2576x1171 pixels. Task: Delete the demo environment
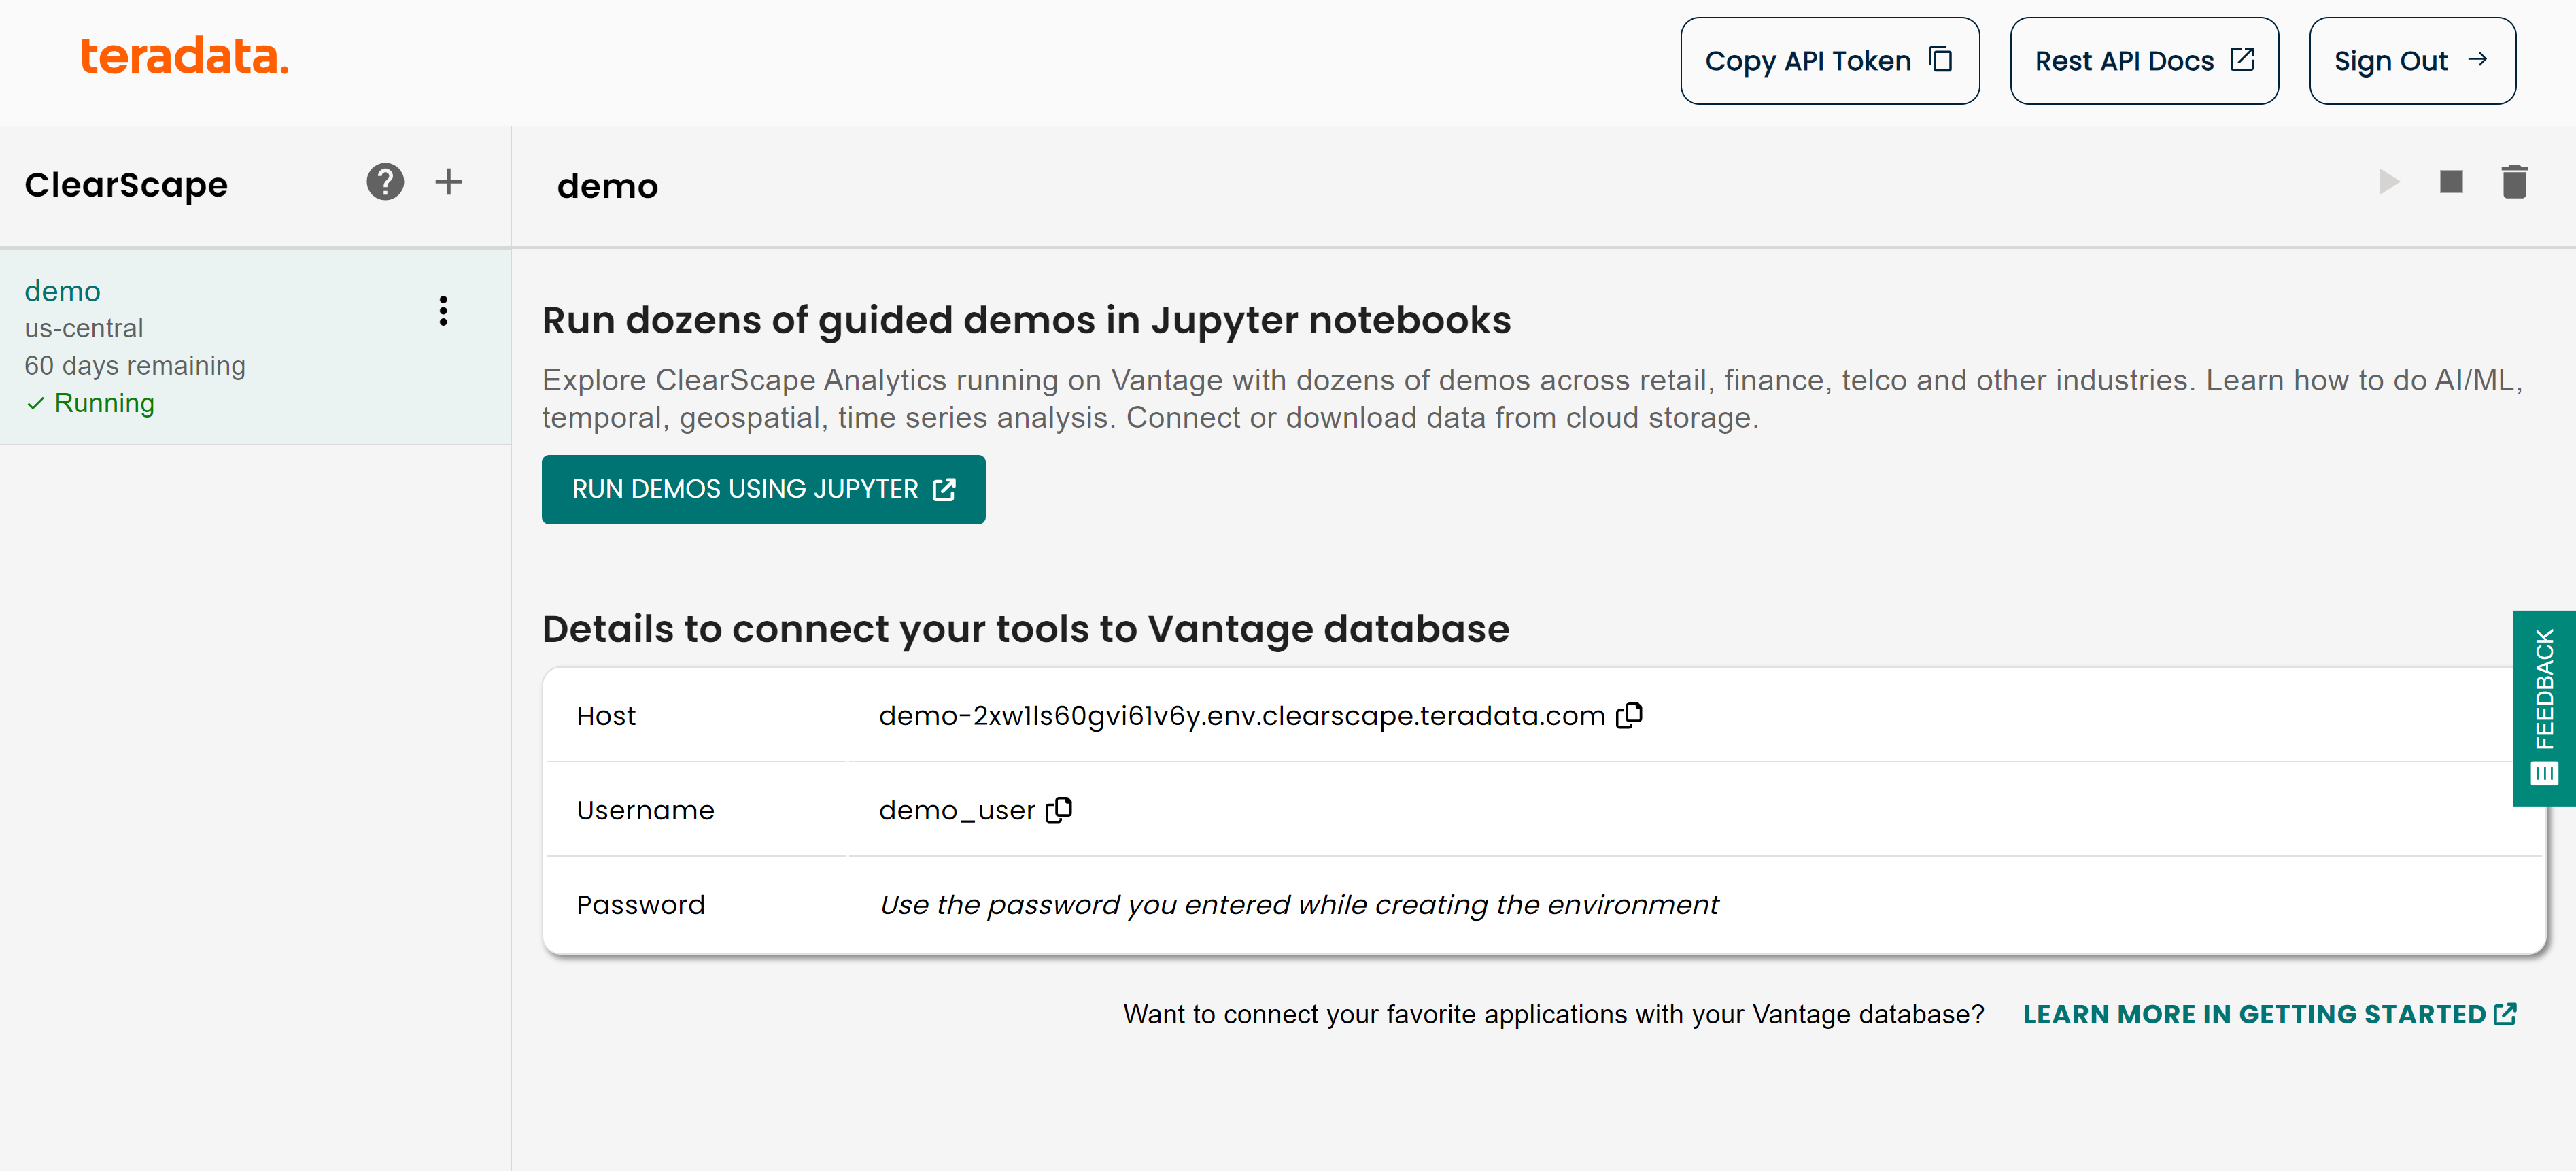[2513, 184]
